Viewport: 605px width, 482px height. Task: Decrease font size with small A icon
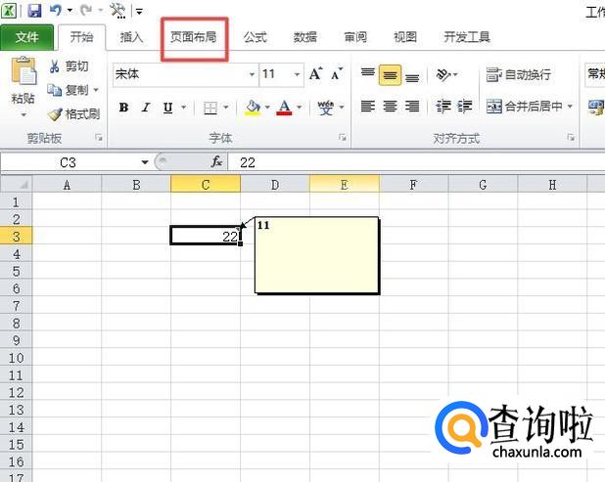[337, 73]
